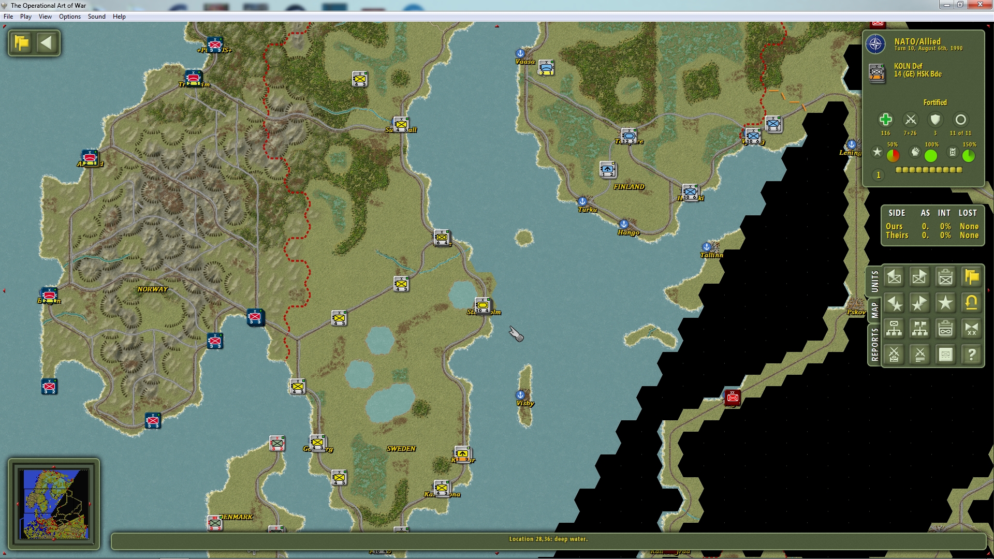This screenshot has width=994, height=559.
Task: Click the previous formation star button
Action: (894, 303)
